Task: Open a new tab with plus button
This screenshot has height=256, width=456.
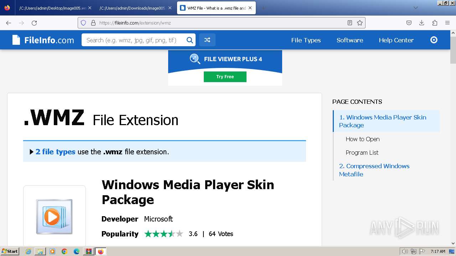Action: click(263, 8)
